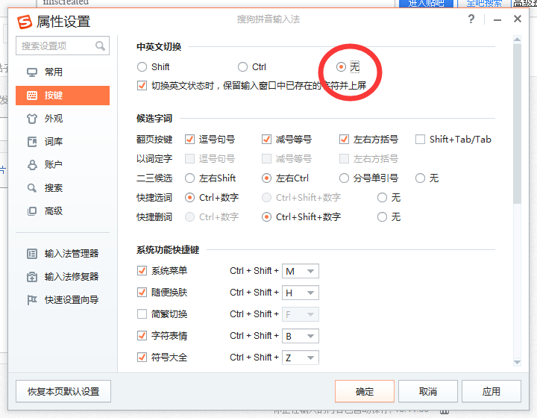Open 随便换肤 key dropdown showing H
This screenshot has height=418, width=537.
pos(301,293)
